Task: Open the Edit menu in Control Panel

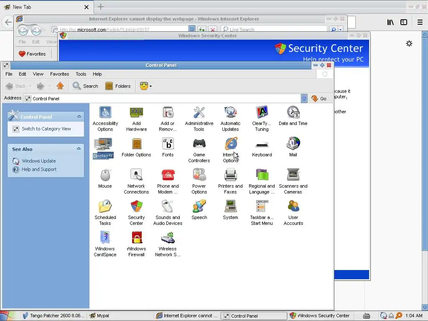Action: (x=23, y=74)
